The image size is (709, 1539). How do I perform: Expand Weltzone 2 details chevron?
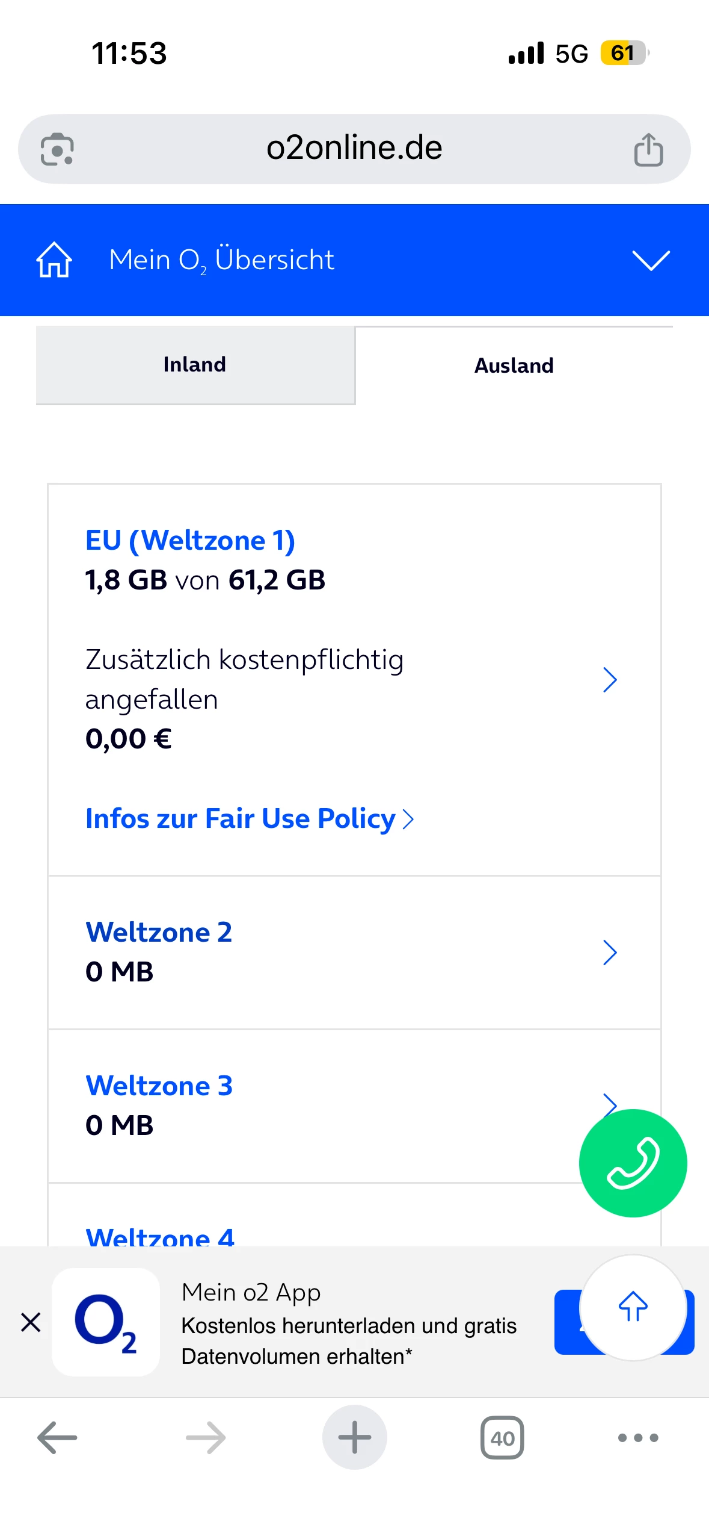pos(610,953)
